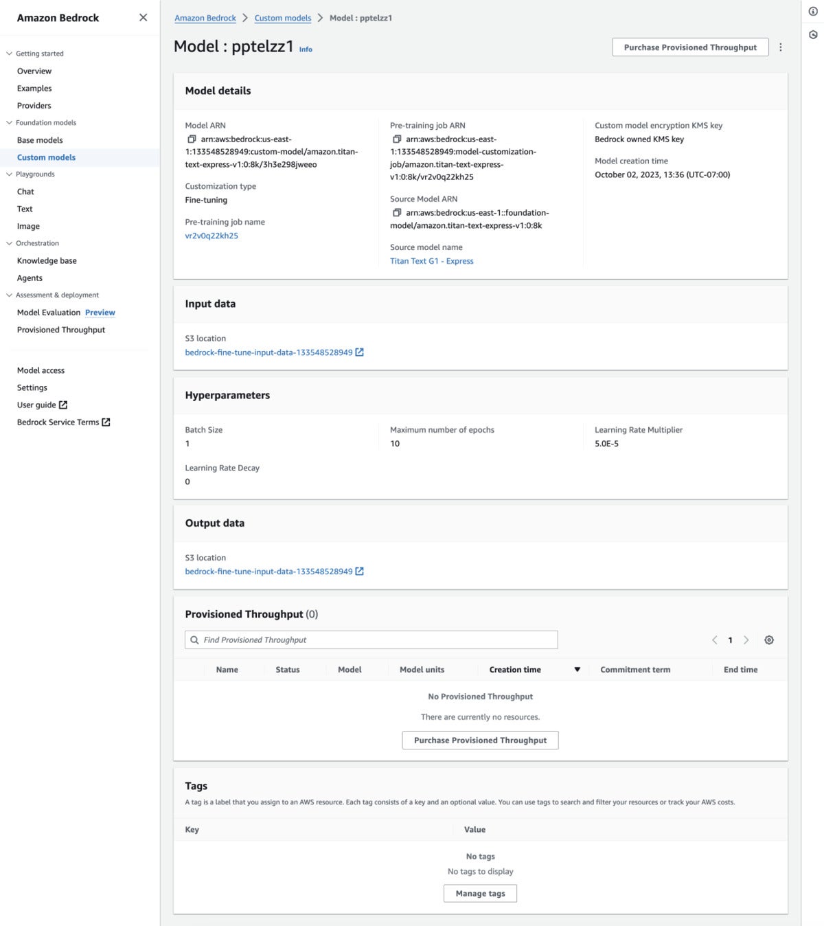Viewport: 824px width, 926px height.
Task: Go to previous page of Provisioned Throughput
Action: tap(714, 640)
